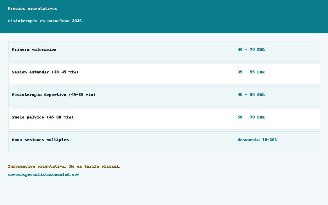
Task: Click Fisioterapia deportiva (45-60 min) label
Action: click(x=54, y=95)
